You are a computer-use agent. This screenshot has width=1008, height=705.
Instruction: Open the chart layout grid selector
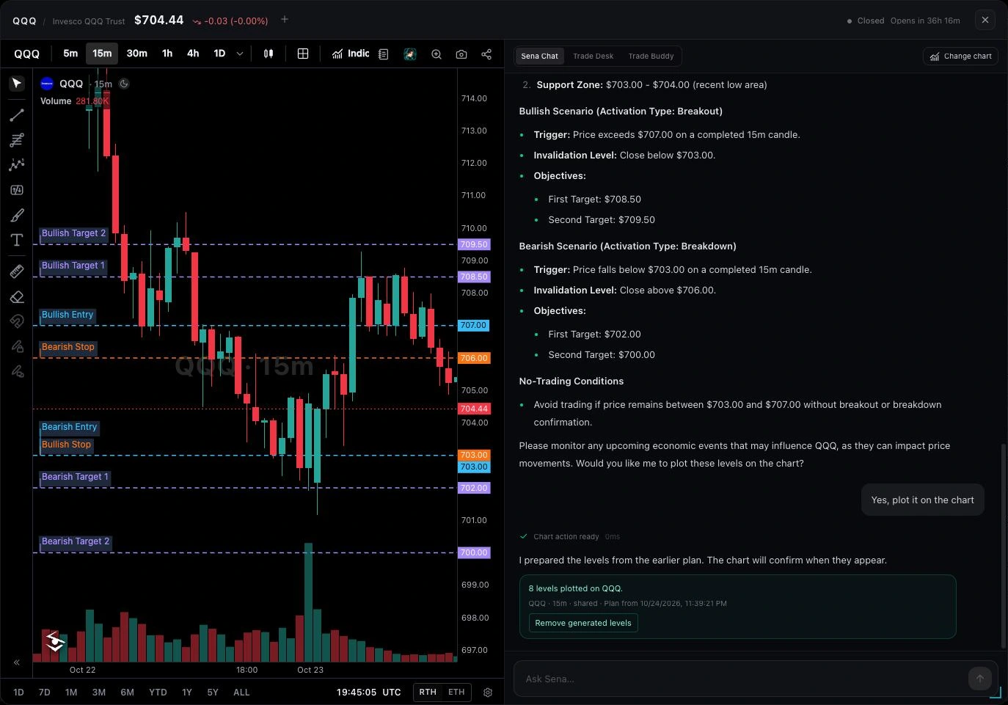303,54
